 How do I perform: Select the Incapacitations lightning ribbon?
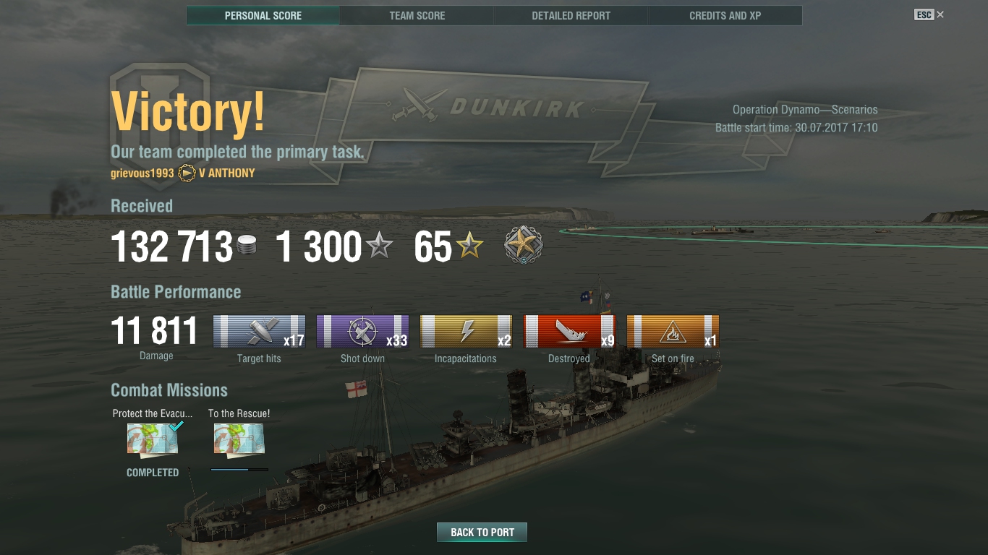tap(466, 332)
